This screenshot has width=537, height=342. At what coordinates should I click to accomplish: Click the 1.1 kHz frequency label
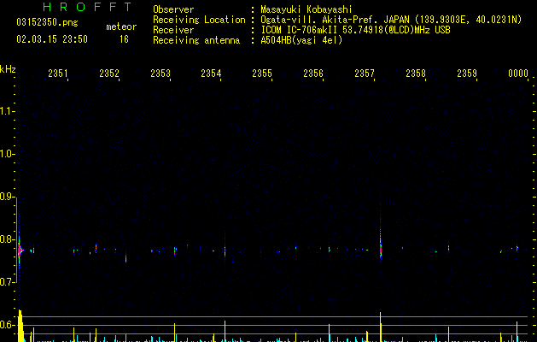pos(7,111)
